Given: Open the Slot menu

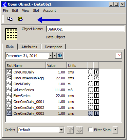Looking at the screenshot, I should (x=36, y=10).
